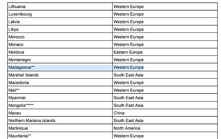Select the Lithuania country cell
221x139 pixels.
[x=60, y=6]
